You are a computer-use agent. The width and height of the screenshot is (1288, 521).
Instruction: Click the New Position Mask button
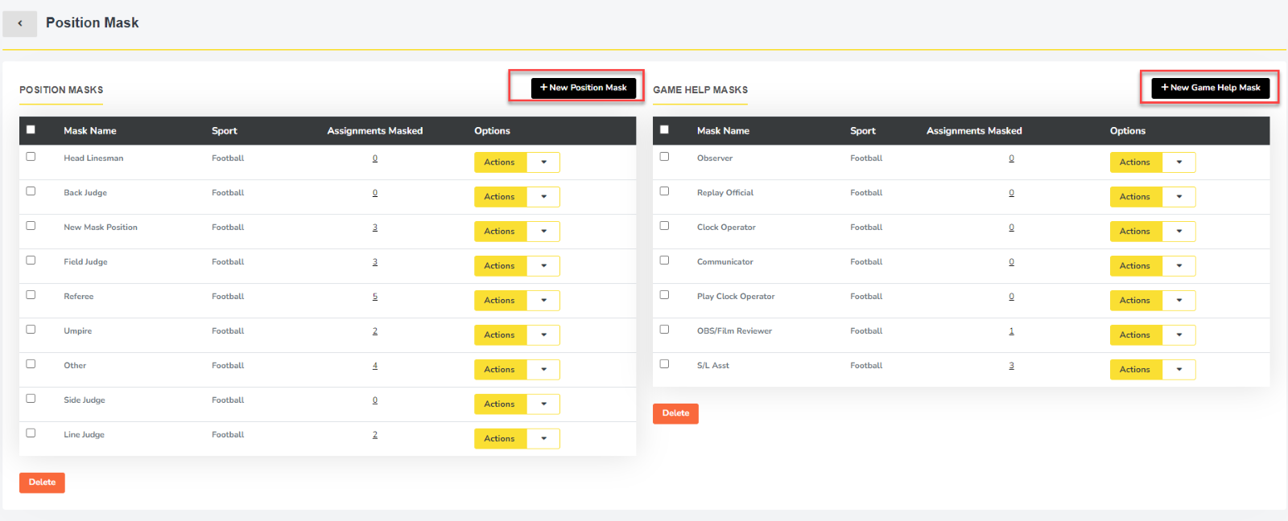point(583,88)
